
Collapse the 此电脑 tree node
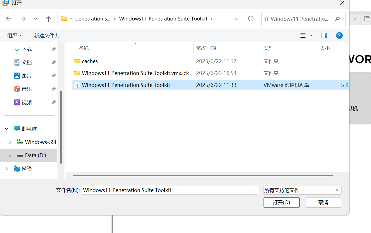[6, 129]
